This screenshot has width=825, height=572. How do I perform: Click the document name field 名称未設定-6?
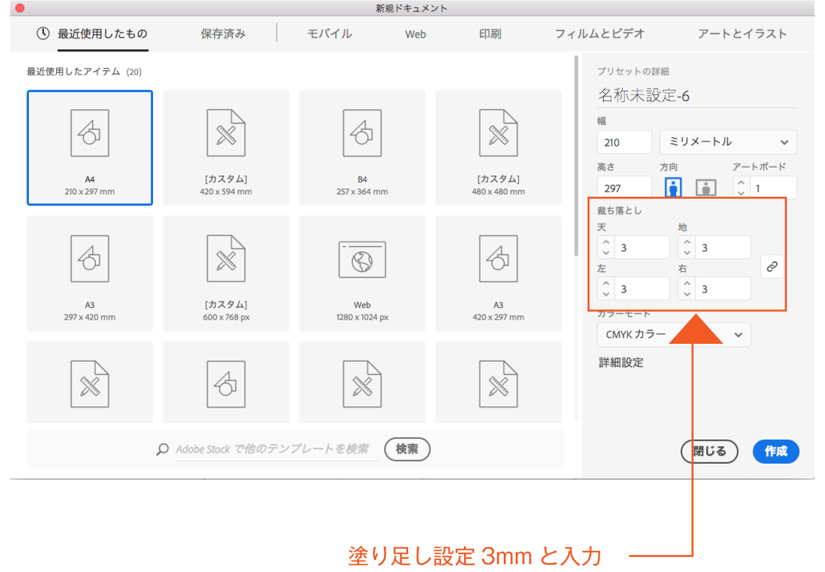pos(697,96)
